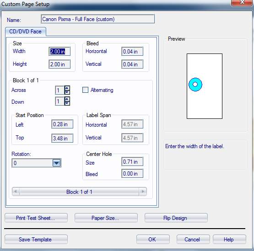This screenshot has height=251, width=254.
Task: Focus the Size Height field
Action: tap(59, 64)
